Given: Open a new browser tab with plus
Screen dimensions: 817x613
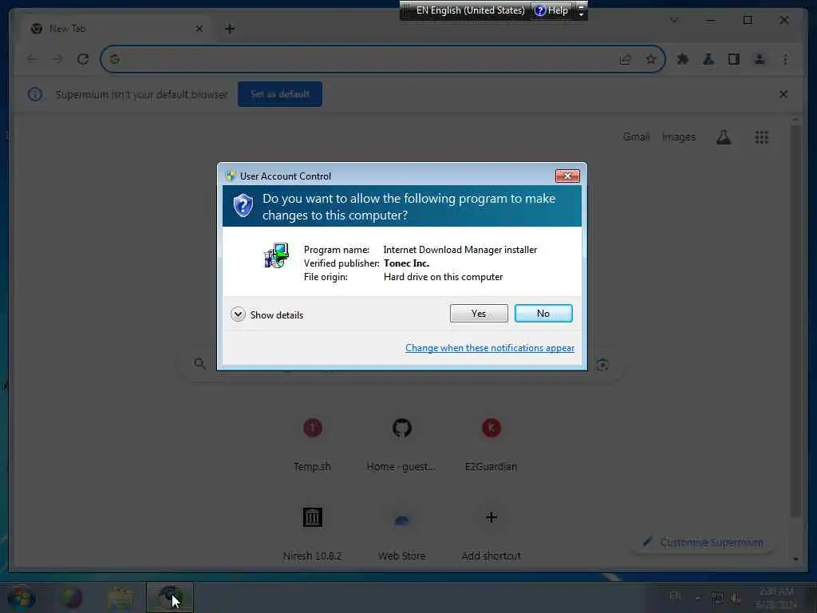Looking at the screenshot, I should (x=229, y=29).
